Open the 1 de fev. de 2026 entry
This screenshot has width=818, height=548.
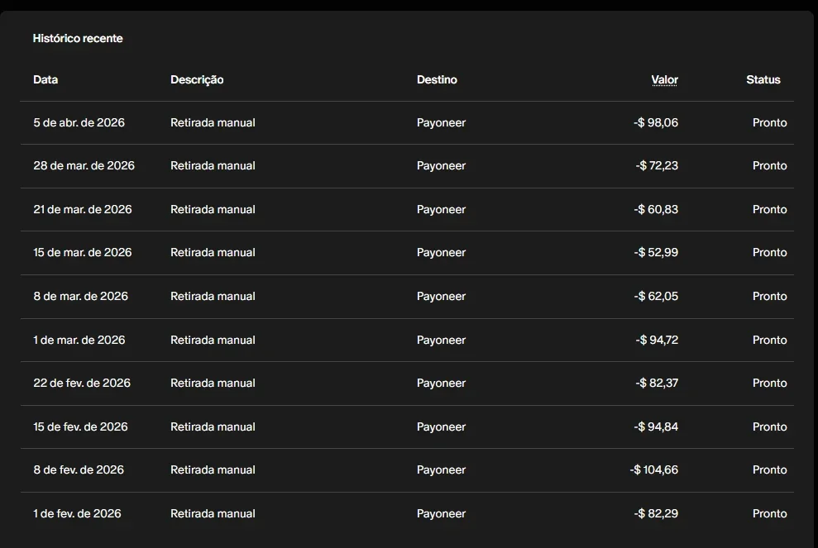pyautogui.click(x=407, y=513)
